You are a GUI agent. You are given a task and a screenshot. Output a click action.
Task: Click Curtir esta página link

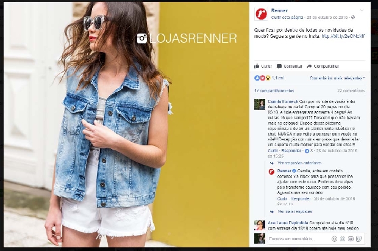coord(287,17)
